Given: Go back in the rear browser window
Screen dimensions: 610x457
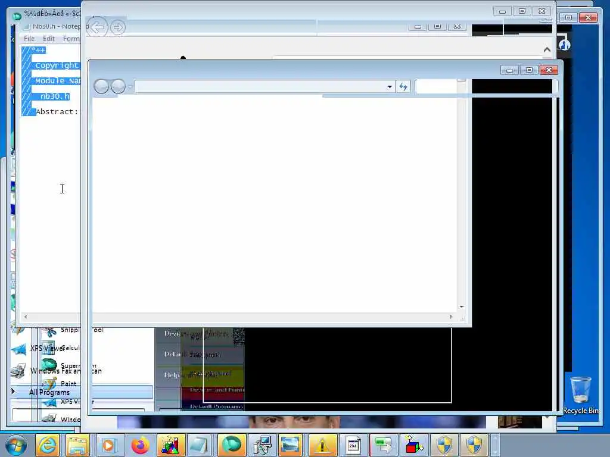Looking at the screenshot, I should coord(97,27).
